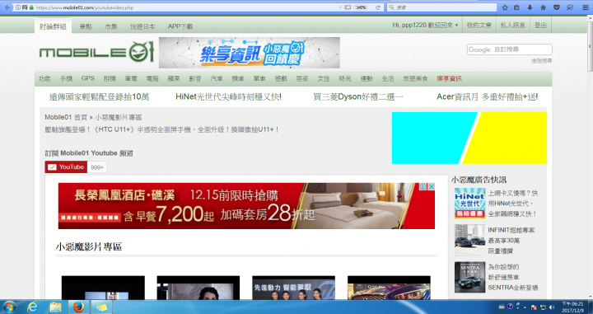Select the APP下載 tab

click(x=180, y=26)
